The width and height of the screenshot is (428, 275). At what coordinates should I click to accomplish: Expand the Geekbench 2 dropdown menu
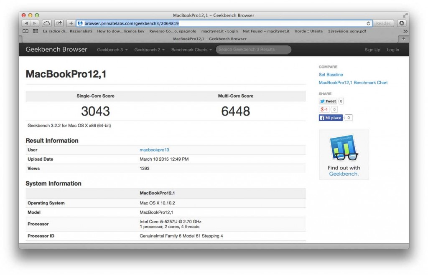point(149,50)
